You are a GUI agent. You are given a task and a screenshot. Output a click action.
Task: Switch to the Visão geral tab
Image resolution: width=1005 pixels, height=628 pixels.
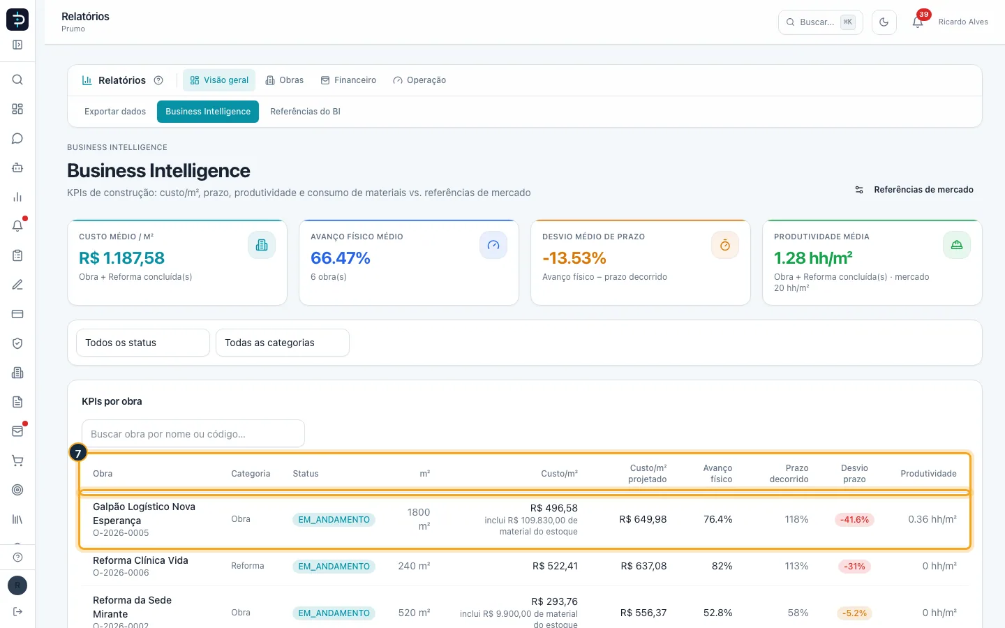click(219, 80)
